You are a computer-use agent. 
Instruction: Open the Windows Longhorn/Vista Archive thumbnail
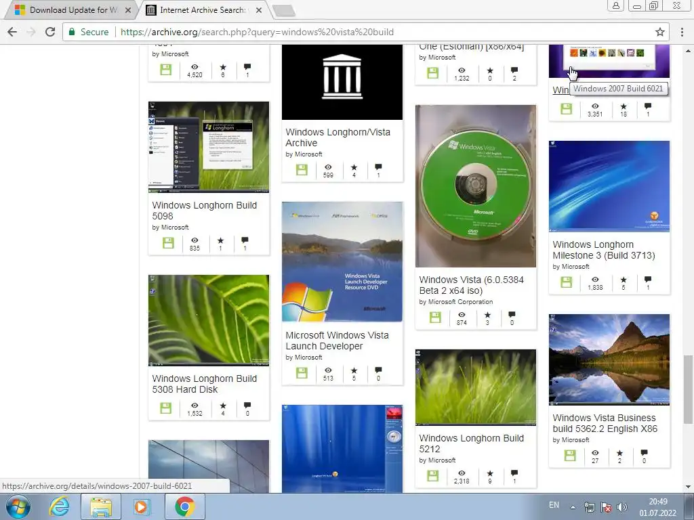(x=342, y=82)
